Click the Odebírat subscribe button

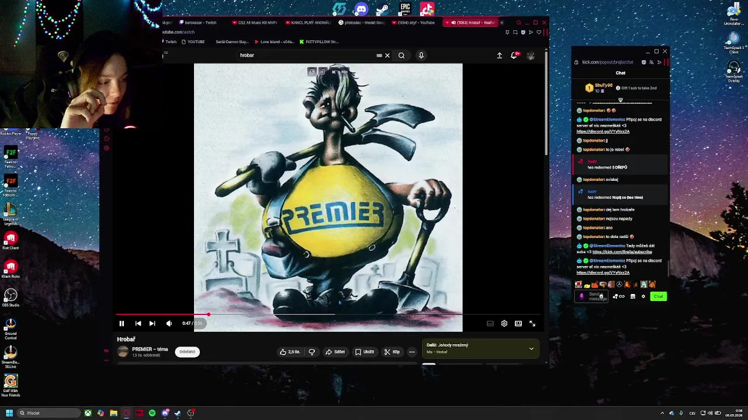(187, 352)
